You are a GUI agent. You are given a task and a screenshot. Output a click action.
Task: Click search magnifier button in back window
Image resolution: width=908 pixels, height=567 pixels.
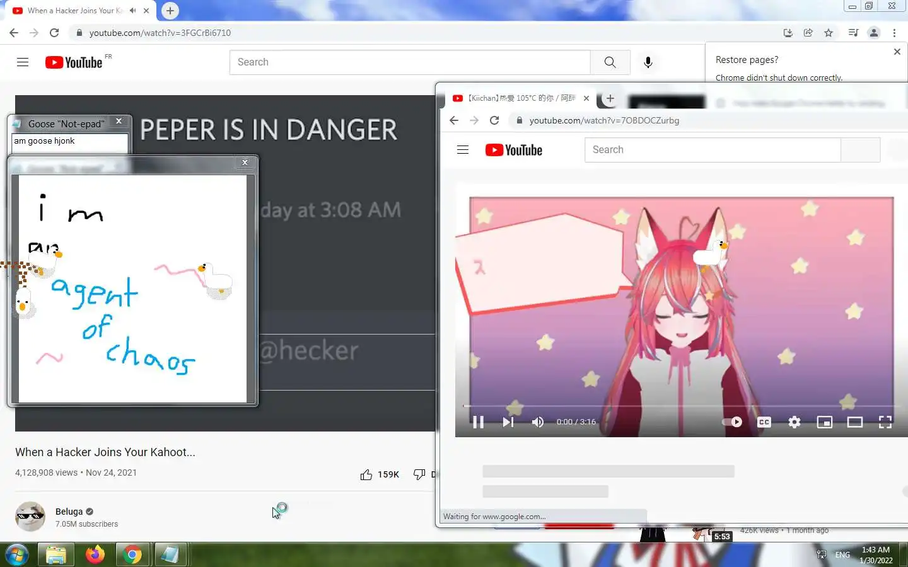(610, 62)
